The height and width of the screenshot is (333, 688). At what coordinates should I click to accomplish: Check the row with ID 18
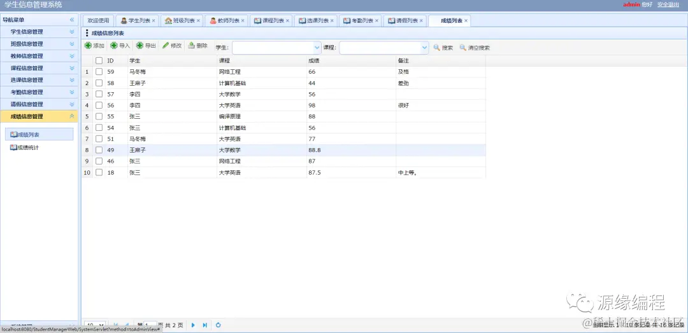click(x=99, y=172)
